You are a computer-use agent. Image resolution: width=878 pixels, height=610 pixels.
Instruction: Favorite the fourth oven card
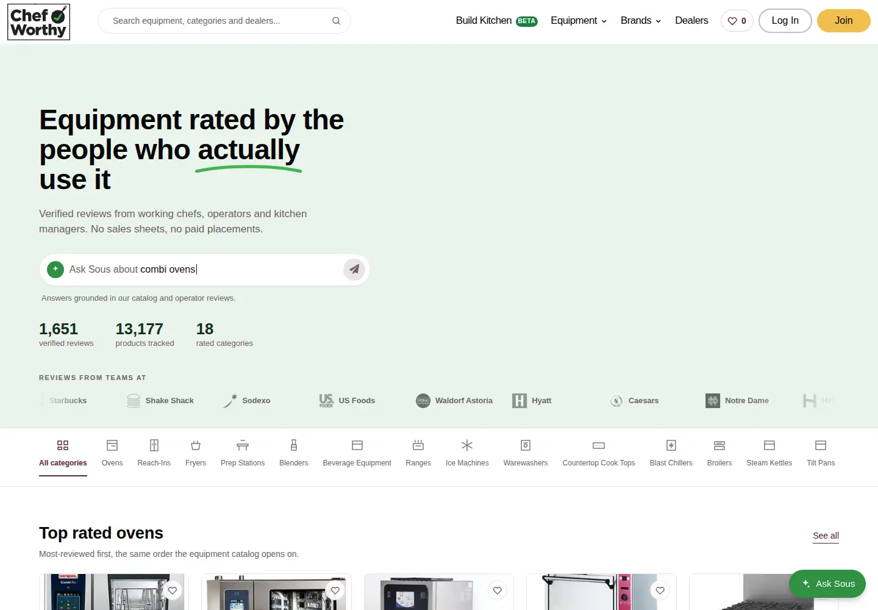pos(660,590)
